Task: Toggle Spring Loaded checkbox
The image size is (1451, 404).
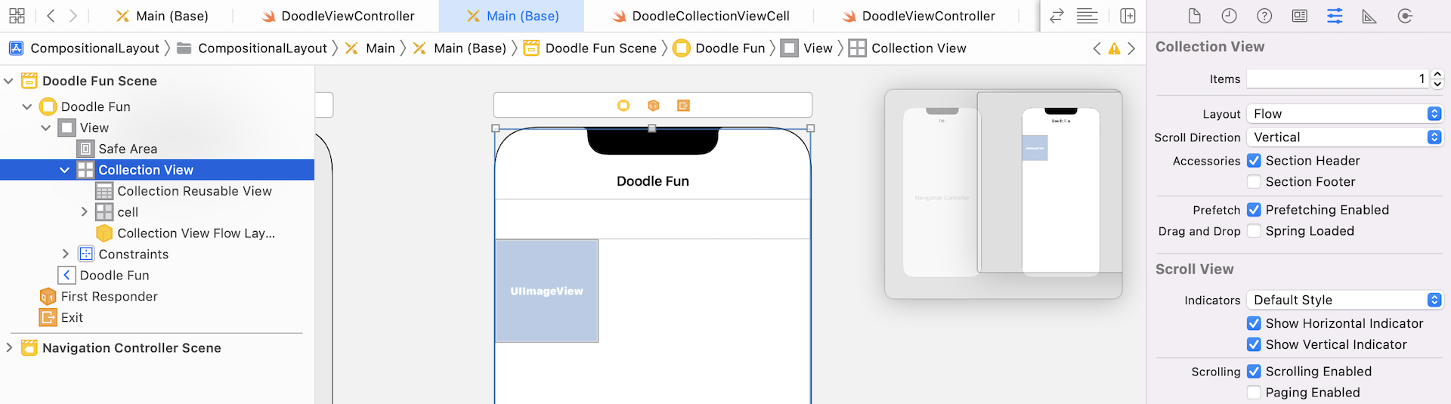Action: [x=1254, y=231]
